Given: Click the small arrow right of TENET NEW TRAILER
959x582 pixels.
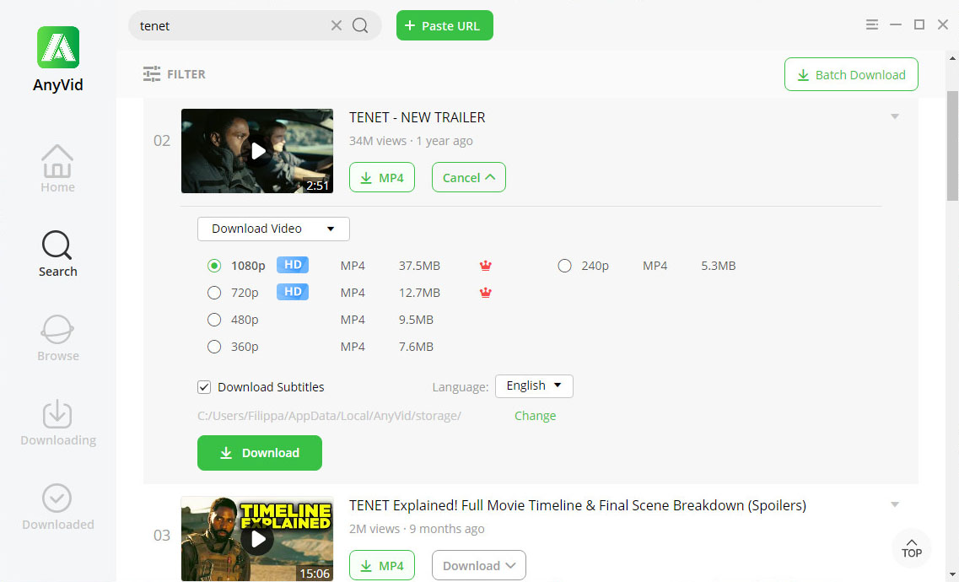Looking at the screenshot, I should click(895, 116).
